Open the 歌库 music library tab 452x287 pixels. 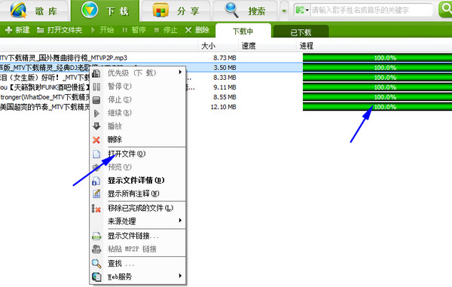pos(34,11)
